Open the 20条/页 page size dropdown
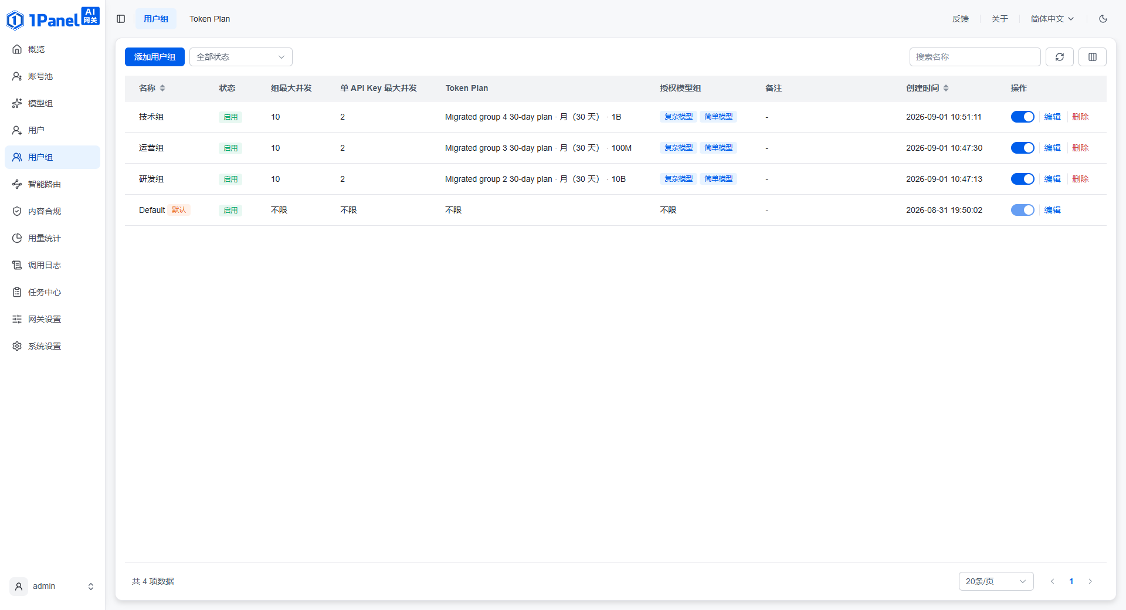Screen dimensions: 1126x610 tap(996, 581)
